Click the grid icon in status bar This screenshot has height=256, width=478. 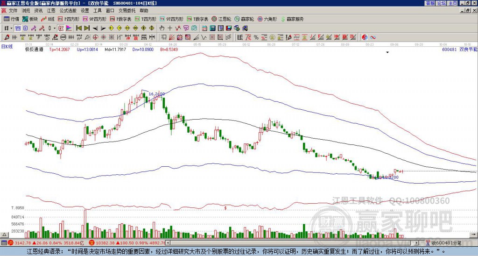coord(4,243)
